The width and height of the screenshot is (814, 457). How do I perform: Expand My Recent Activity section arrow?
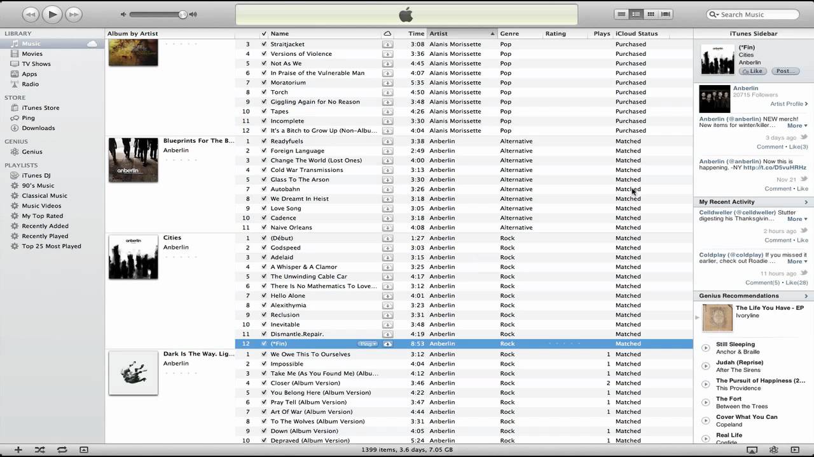tap(806, 202)
